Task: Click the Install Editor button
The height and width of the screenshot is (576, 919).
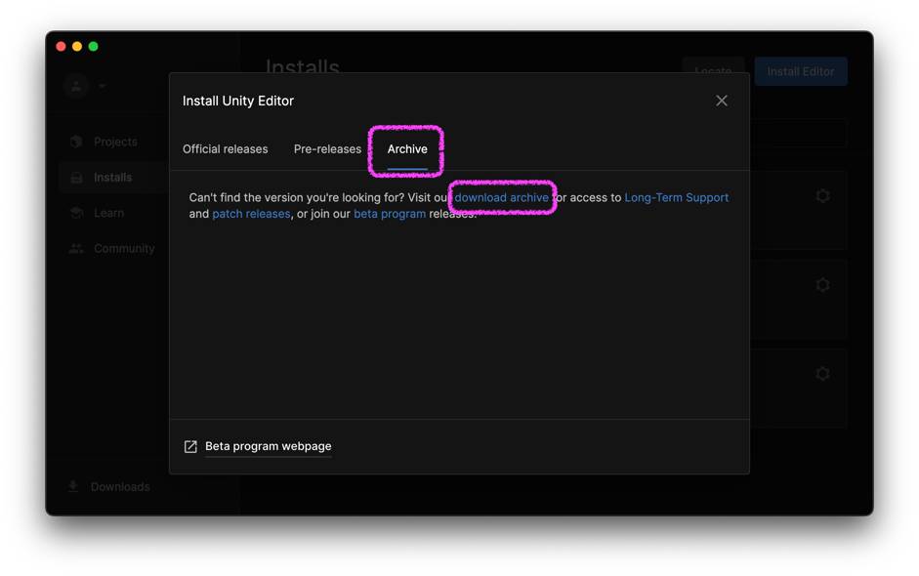Action: (x=800, y=71)
